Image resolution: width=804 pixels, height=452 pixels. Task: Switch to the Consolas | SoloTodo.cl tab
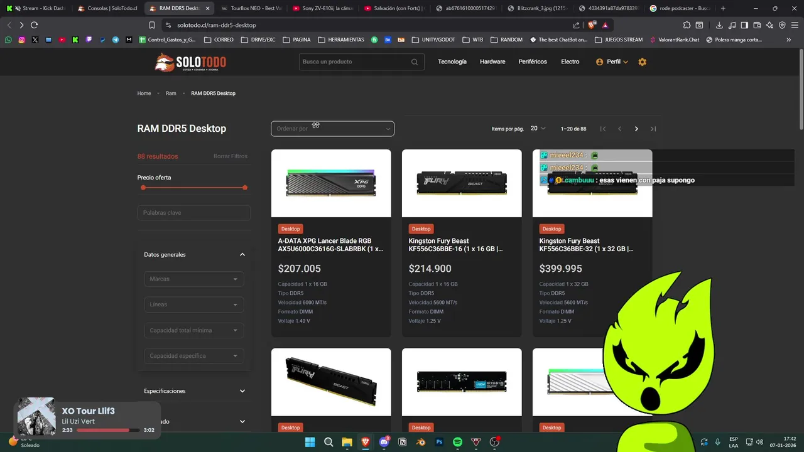109,8
